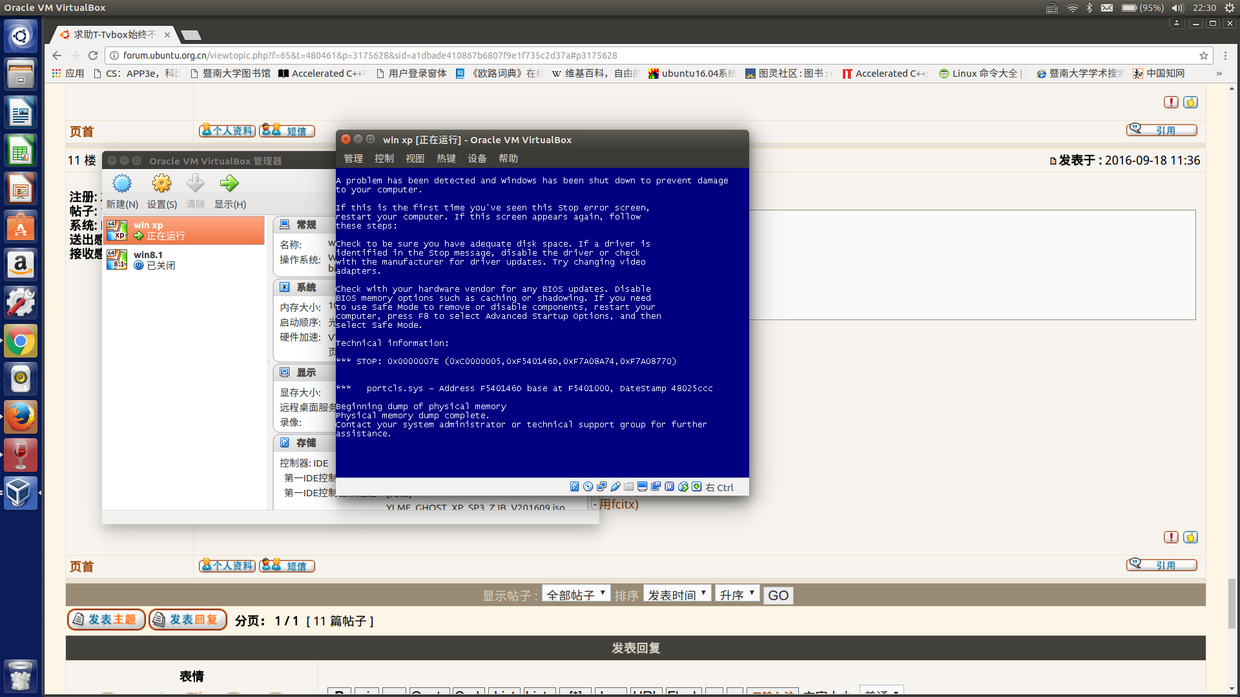
Task: Click the lower 短信 message button
Action: pyautogui.click(x=287, y=565)
